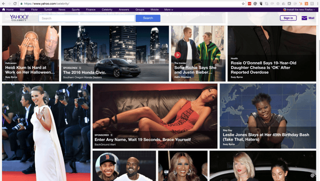This screenshot has width=320, height=181.
Task: Open the Heidi Klum Halloween thumbnail
Action: tap(30, 53)
